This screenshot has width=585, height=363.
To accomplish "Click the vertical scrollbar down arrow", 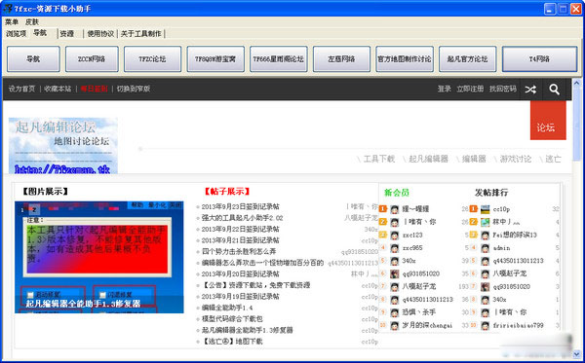I will [x=577, y=353].
